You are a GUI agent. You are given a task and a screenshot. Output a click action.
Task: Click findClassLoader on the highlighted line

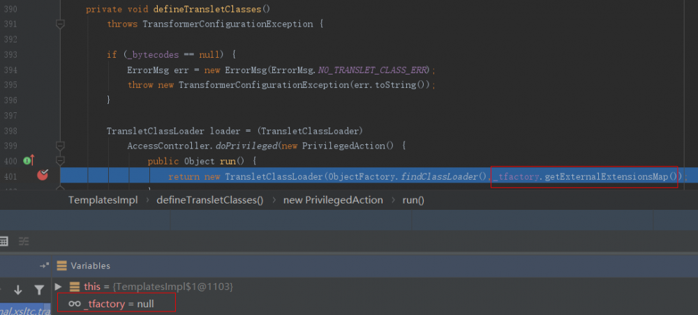[x=440, y=176]
